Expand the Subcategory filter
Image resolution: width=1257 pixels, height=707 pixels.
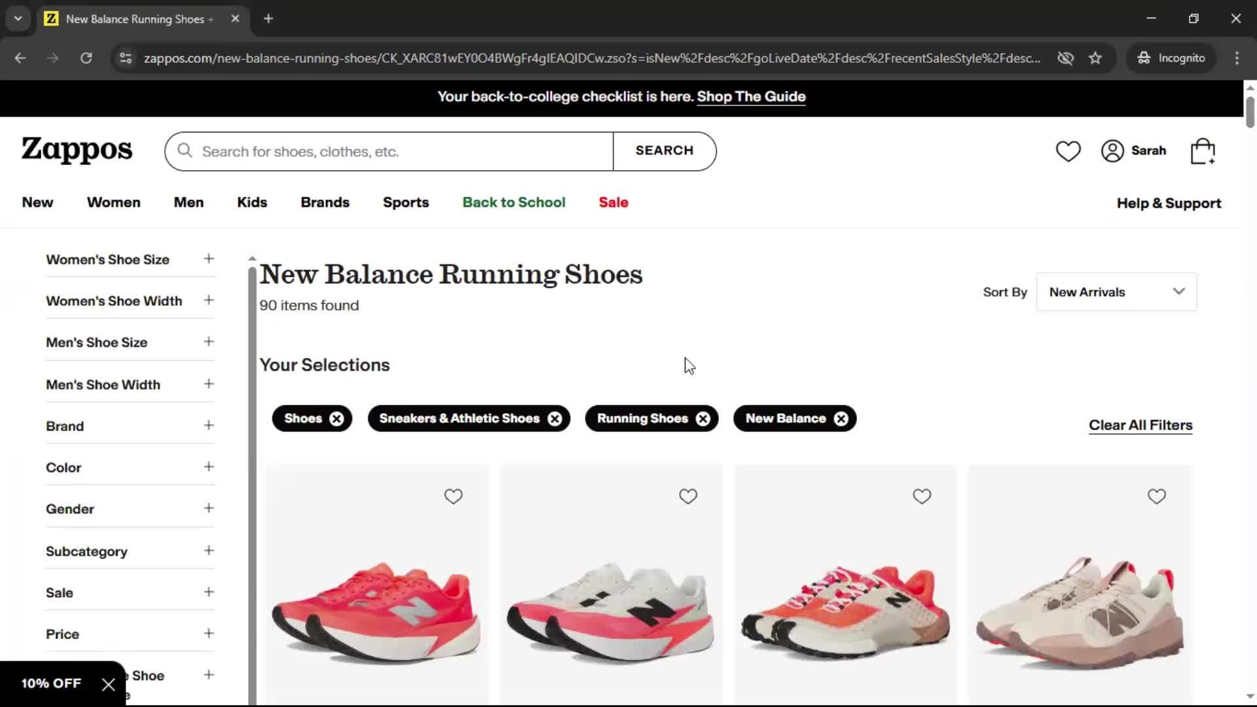pyautogui.click(x=130, y=551)
